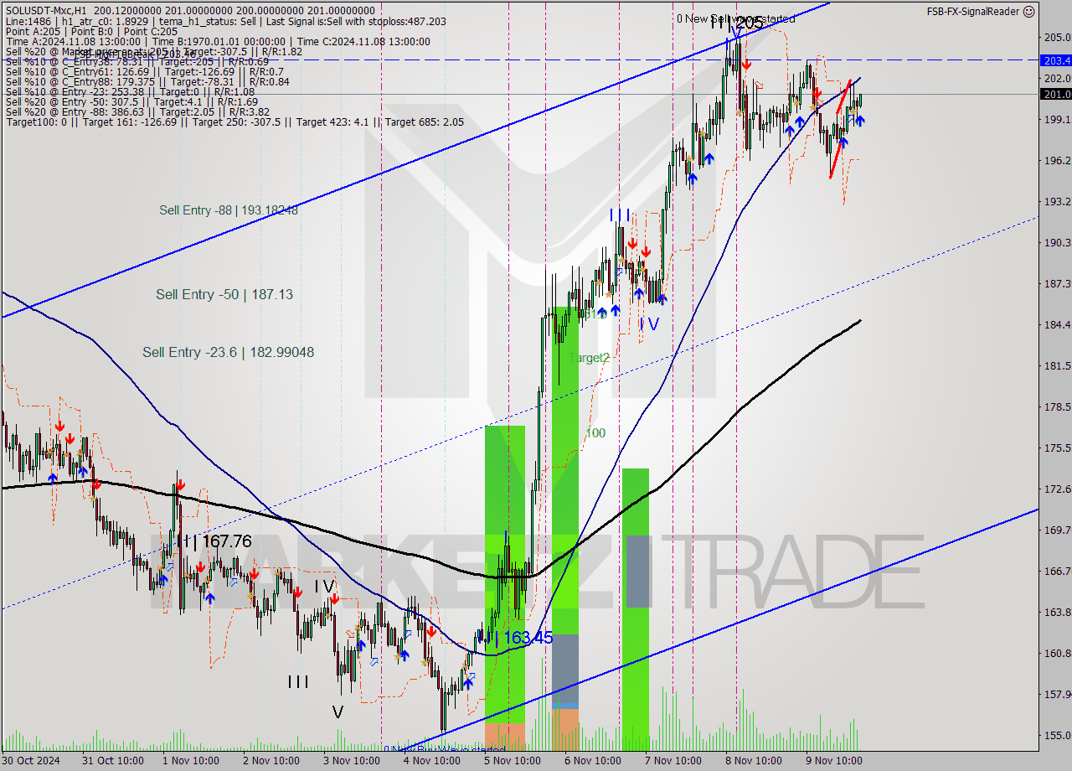Click the green 100 level label
This screenshot has height=771, width=1072.
595,433
